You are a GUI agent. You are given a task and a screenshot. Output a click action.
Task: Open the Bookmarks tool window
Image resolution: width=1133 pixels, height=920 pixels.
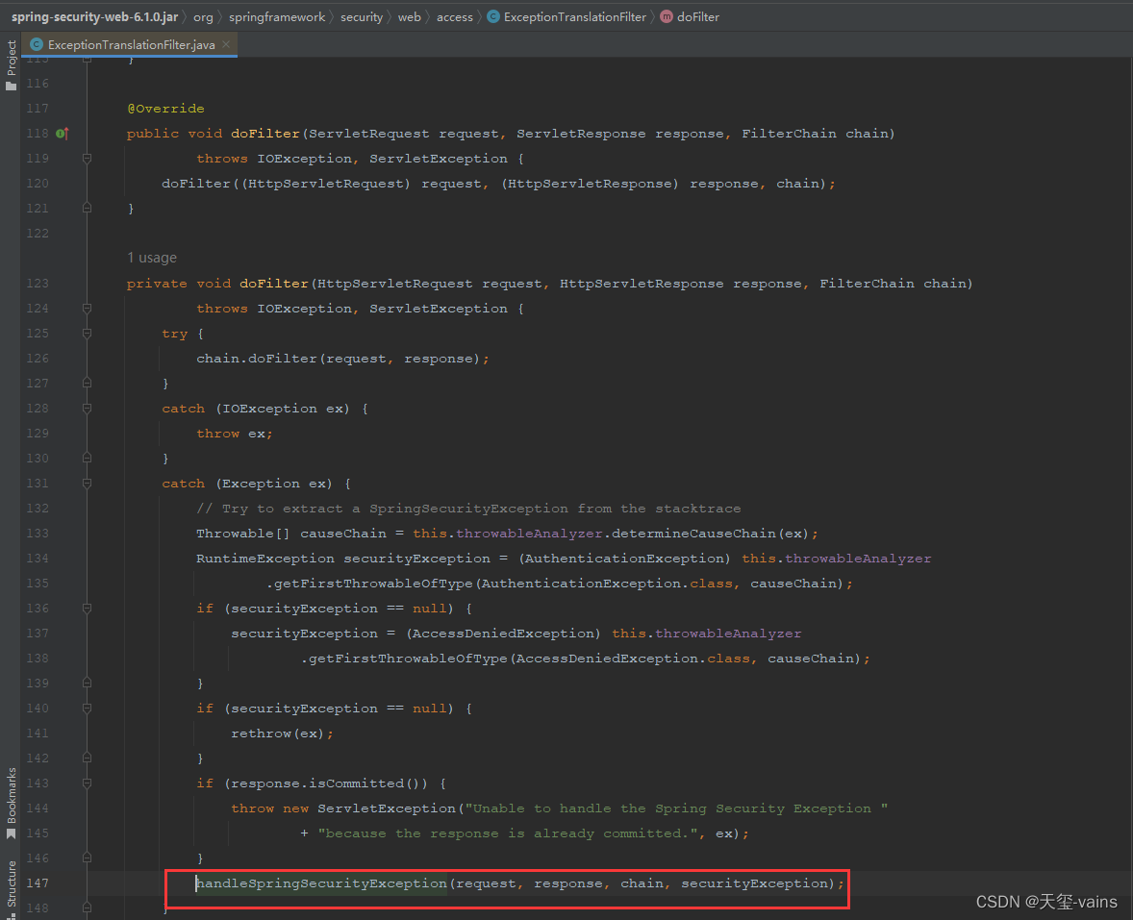click(11, 803)
